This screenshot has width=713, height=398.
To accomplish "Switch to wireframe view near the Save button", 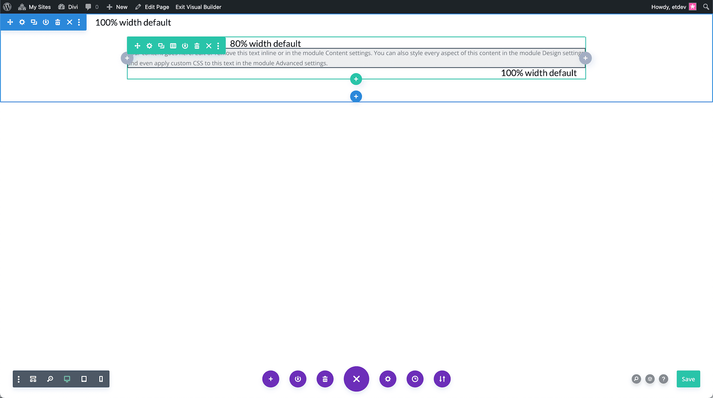I will tap(650, 379).
